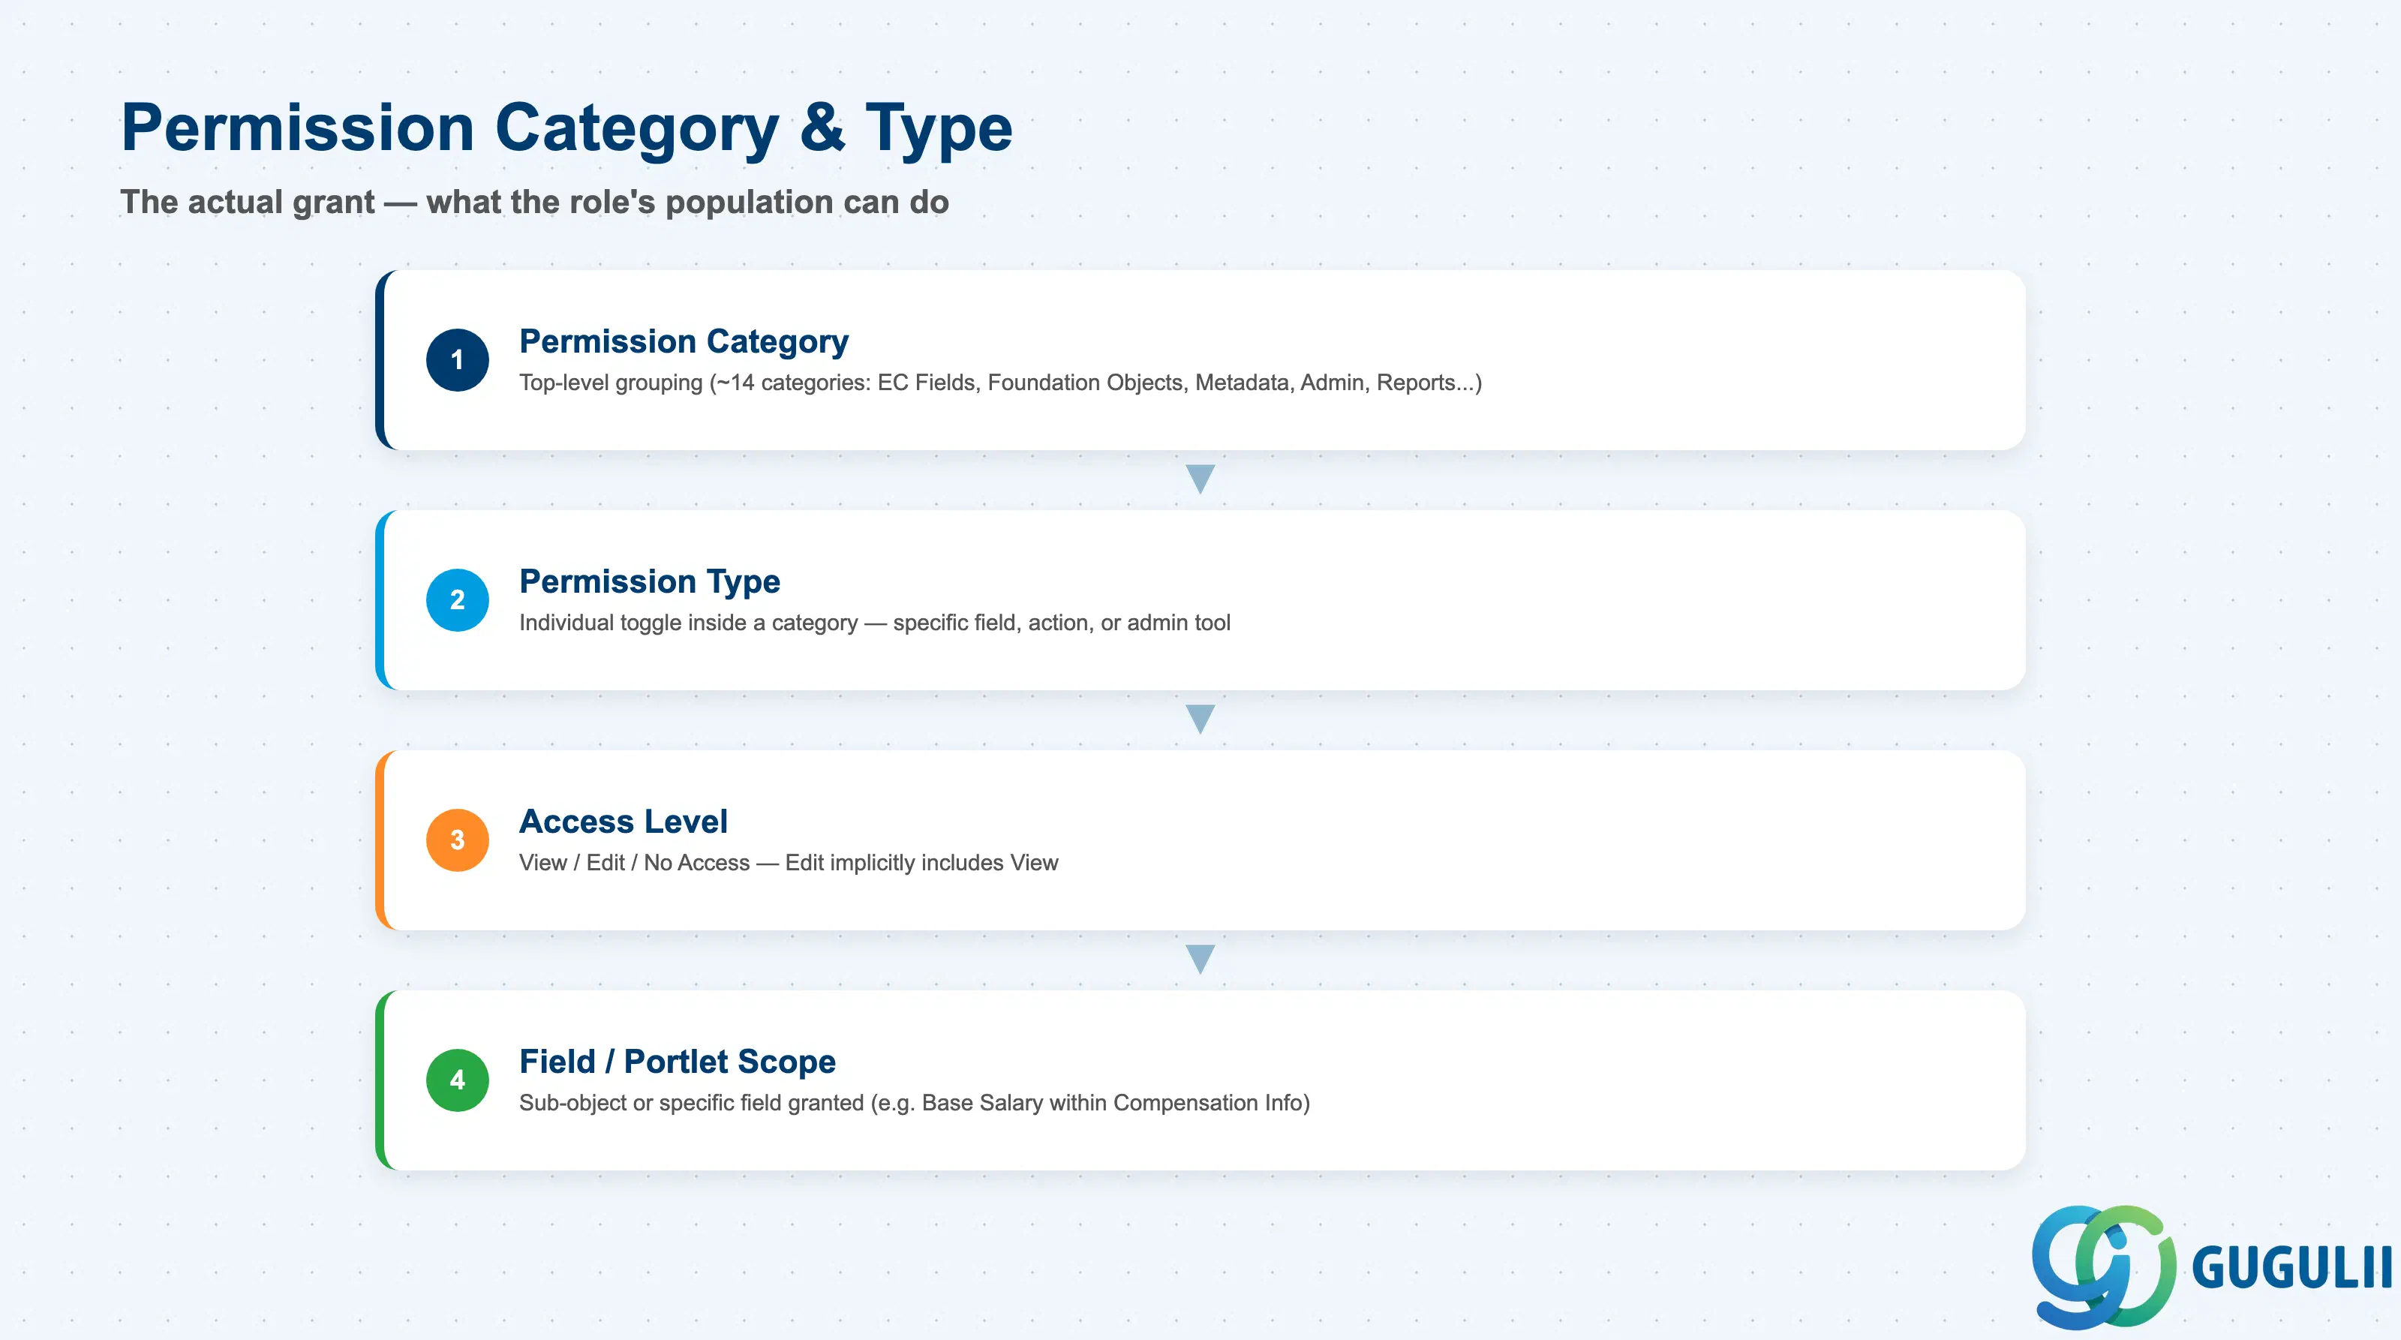Viewport: 2401px width, 1340px height.
Task: Click the Sub-object or specific field text
Action: (x=915, y=1104)
